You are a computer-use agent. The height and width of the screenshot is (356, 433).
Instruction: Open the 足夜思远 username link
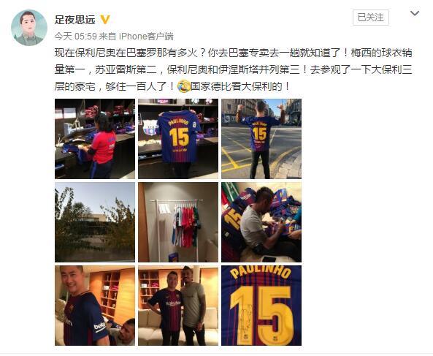click(x=74, y=20)
